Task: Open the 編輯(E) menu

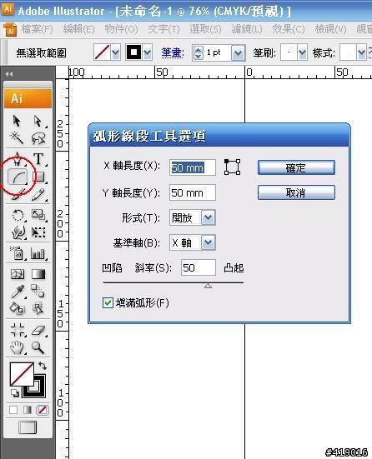Action: click(79, 29)
